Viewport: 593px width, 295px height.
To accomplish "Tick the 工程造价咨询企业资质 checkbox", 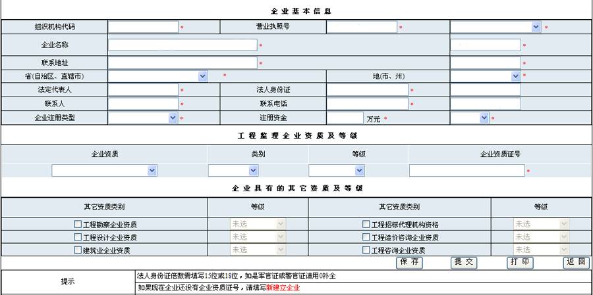I will pos(366,237).
